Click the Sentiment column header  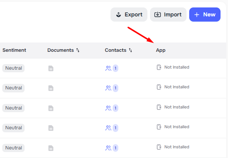click(14, 50)
